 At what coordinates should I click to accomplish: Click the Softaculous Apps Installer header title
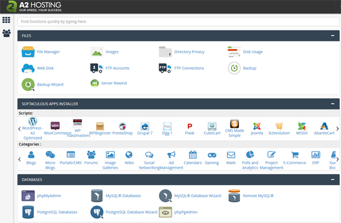click(50, 104)
